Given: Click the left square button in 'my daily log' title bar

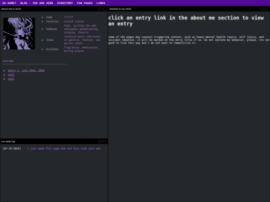Looking at the screenshot, I should 100,142.
